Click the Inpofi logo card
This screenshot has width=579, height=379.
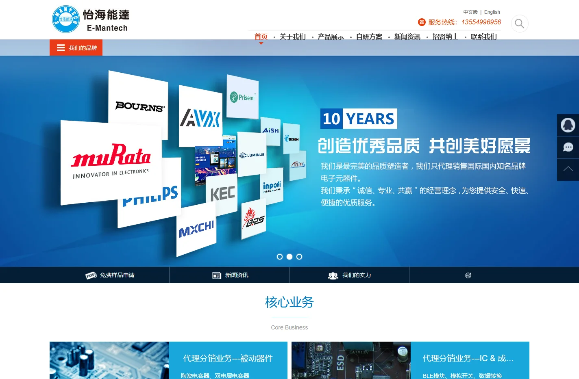pos(272,186)
